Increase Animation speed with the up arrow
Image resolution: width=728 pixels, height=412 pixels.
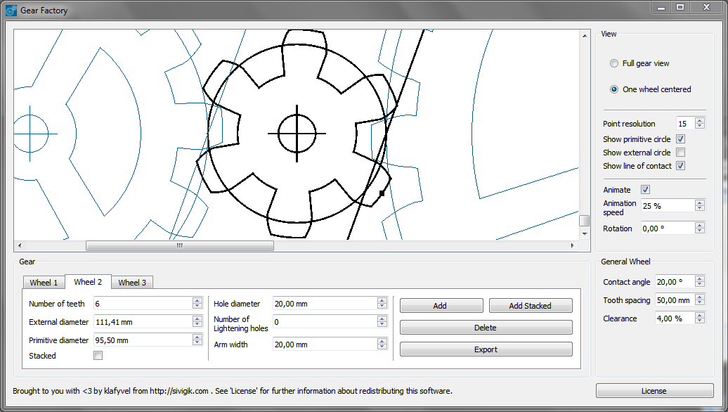[x=700, y=203]
